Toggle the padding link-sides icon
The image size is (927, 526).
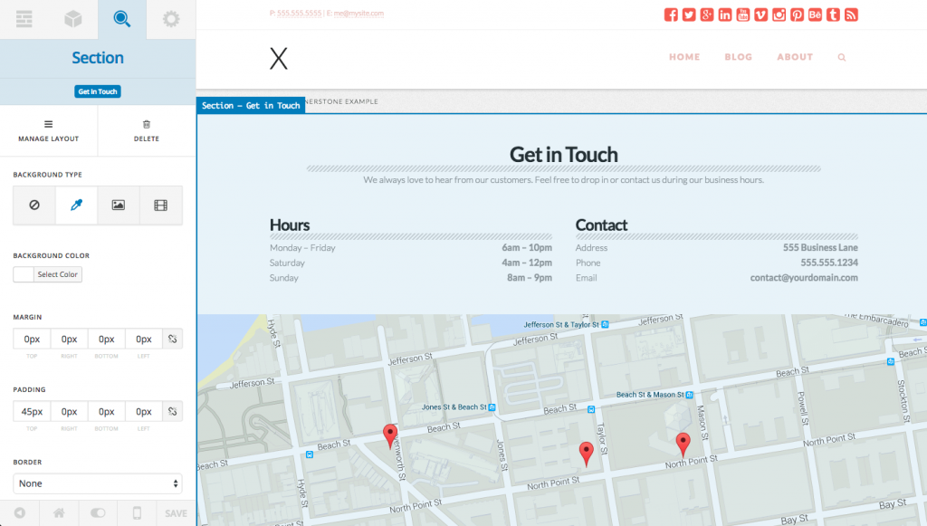click(172, 411)
